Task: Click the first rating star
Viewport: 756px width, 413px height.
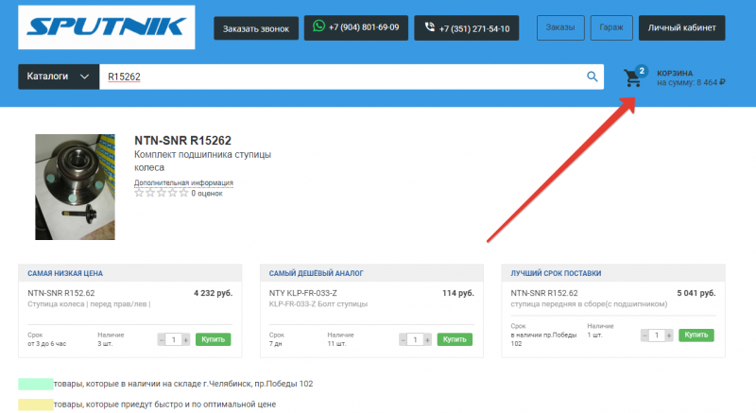Action: click(139, 193)
